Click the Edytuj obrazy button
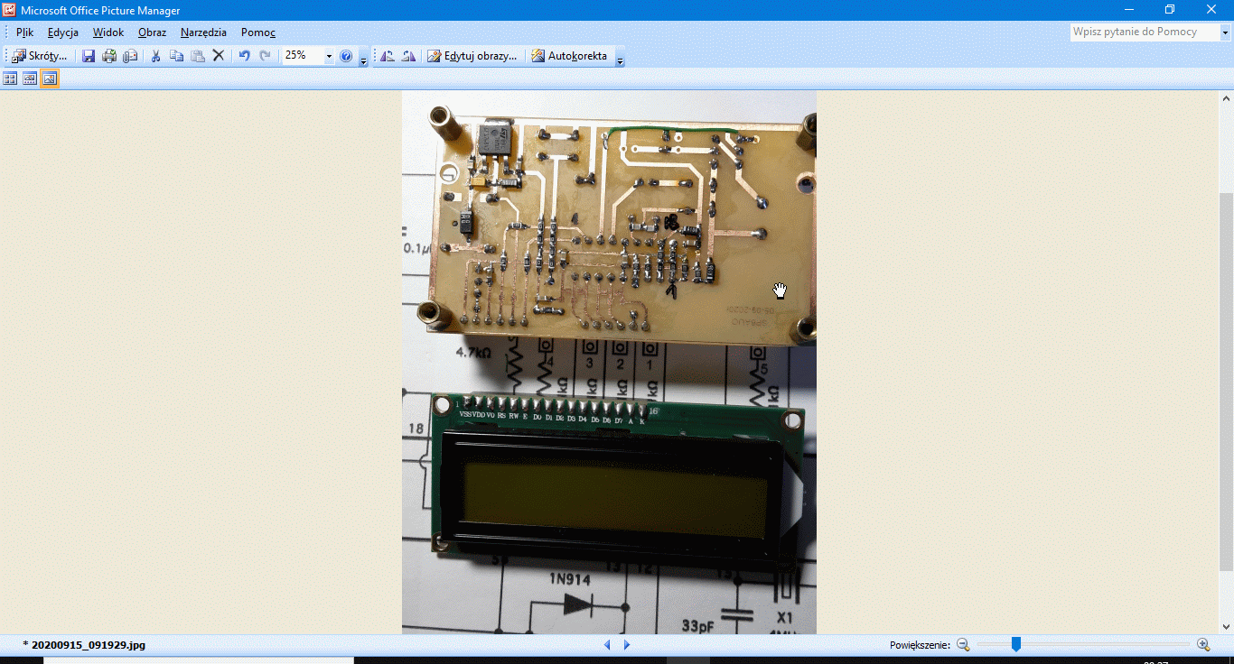 click(x=472, y=56)
